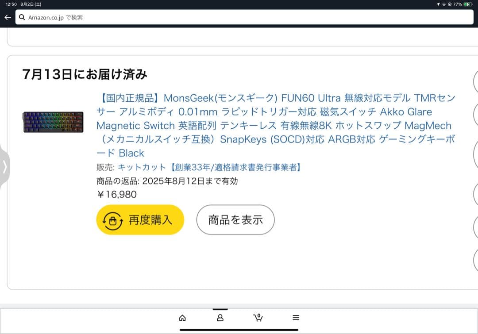478x334 pixels.
Task: Tap the back arrow beside the search bar
Action: (x=8, y=18)
